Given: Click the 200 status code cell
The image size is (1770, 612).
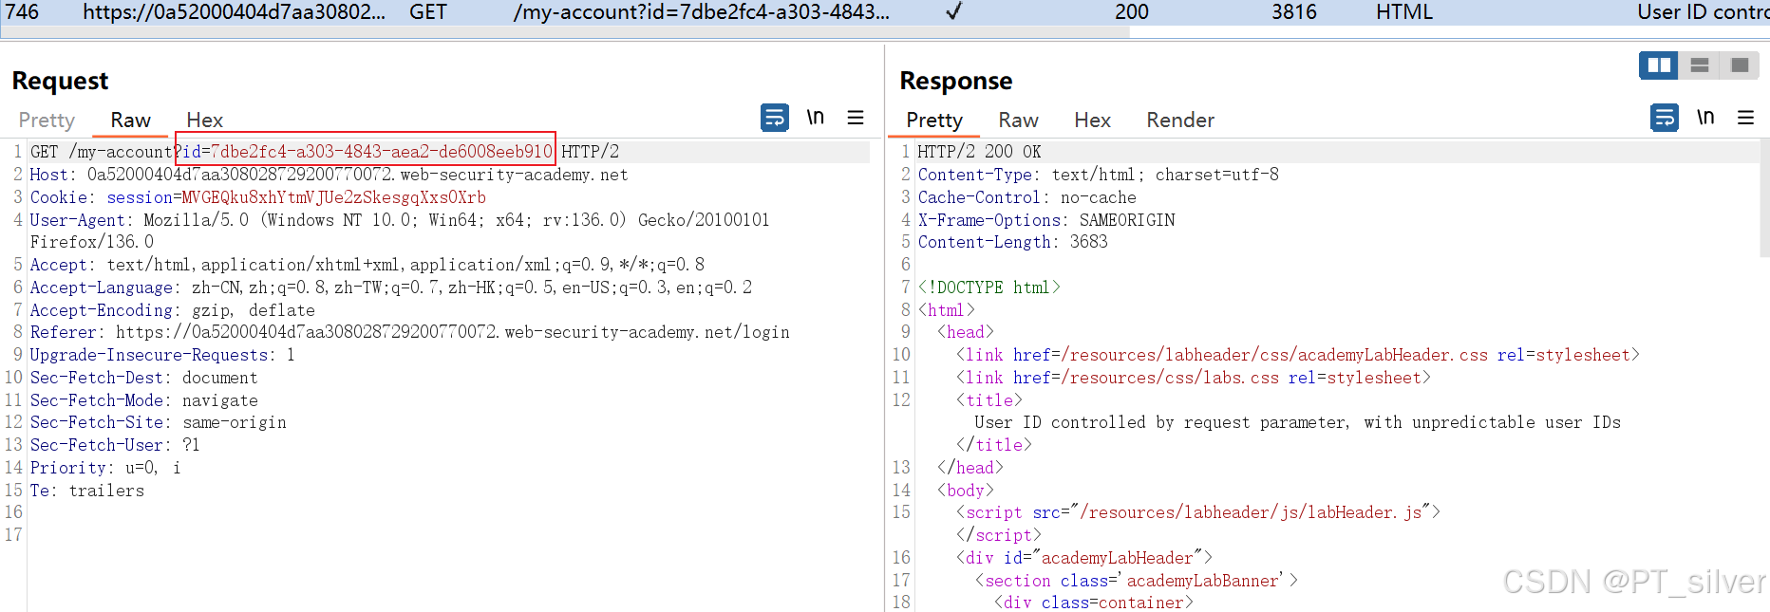Looking at the screenshot, I should [x=1132, y=12].
